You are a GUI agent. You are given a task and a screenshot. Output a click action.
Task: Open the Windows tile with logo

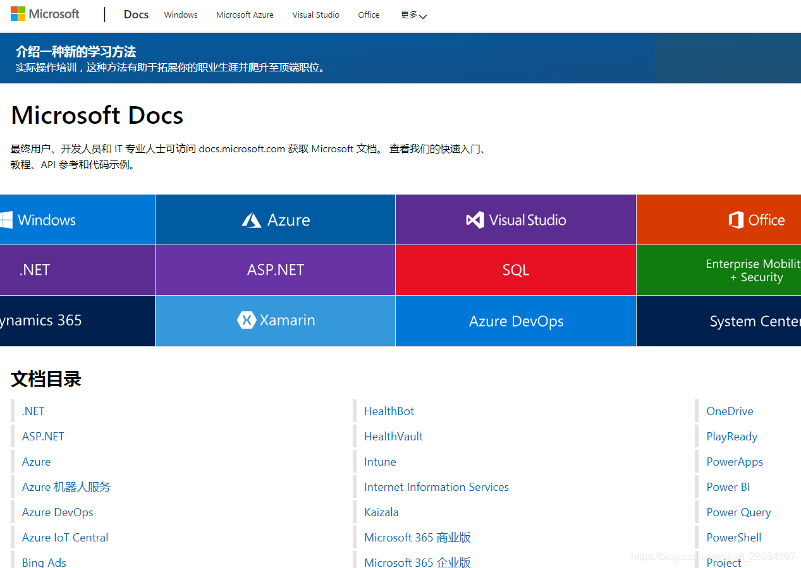tap(77, 220)
